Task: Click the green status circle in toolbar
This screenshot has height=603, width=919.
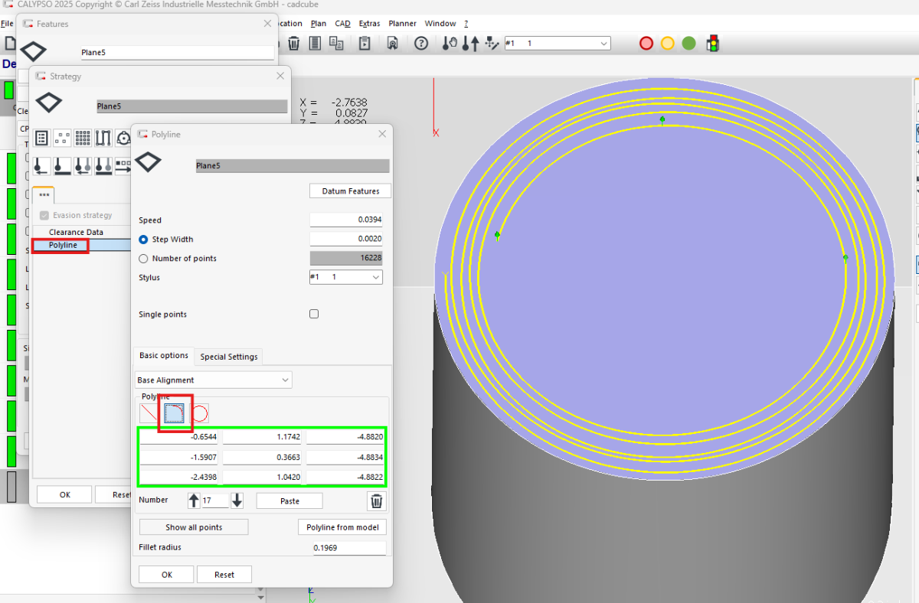Action: coord(688,44)
